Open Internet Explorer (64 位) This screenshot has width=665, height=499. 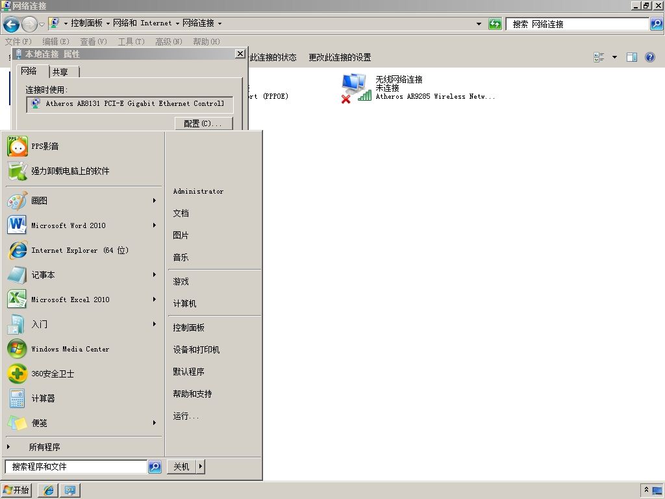(x=83, y=250)
